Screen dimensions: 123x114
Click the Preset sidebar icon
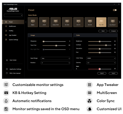pos(6,22)
